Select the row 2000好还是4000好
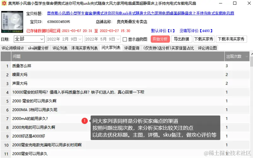 125,136
